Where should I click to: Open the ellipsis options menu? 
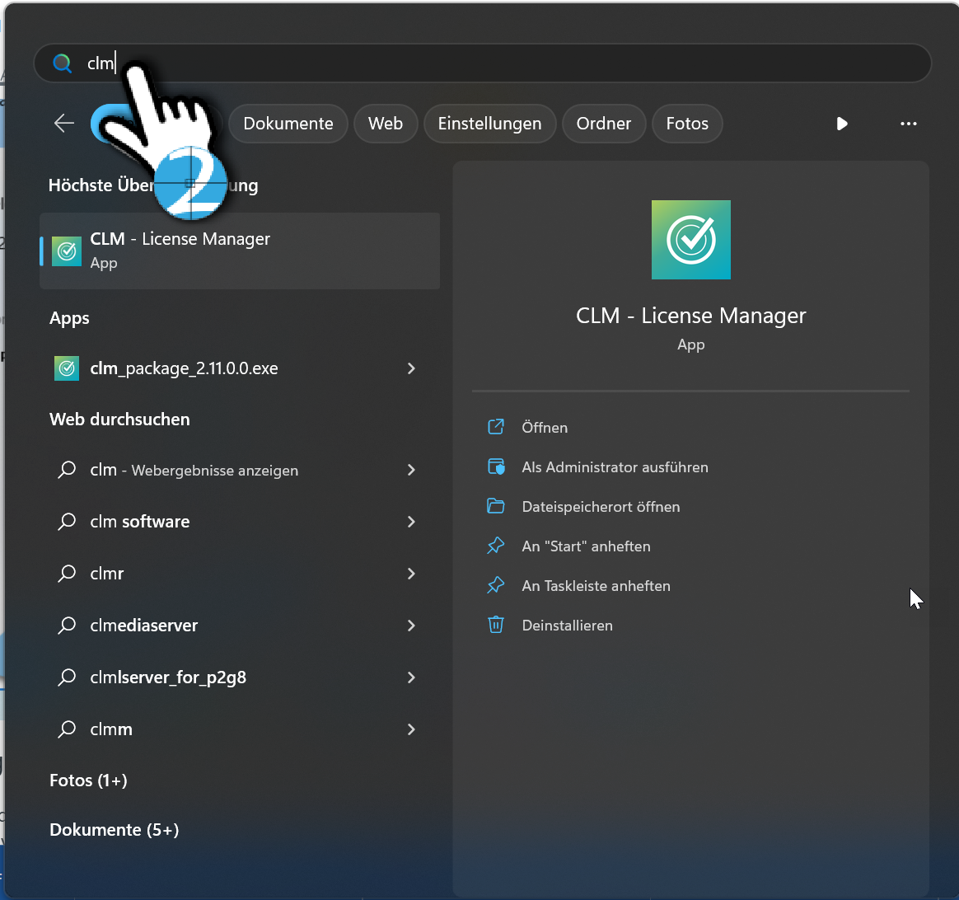[908, 124]
